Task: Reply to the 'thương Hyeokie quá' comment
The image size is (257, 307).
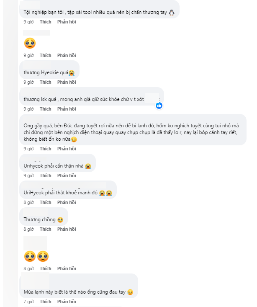Action: point(67,82)
